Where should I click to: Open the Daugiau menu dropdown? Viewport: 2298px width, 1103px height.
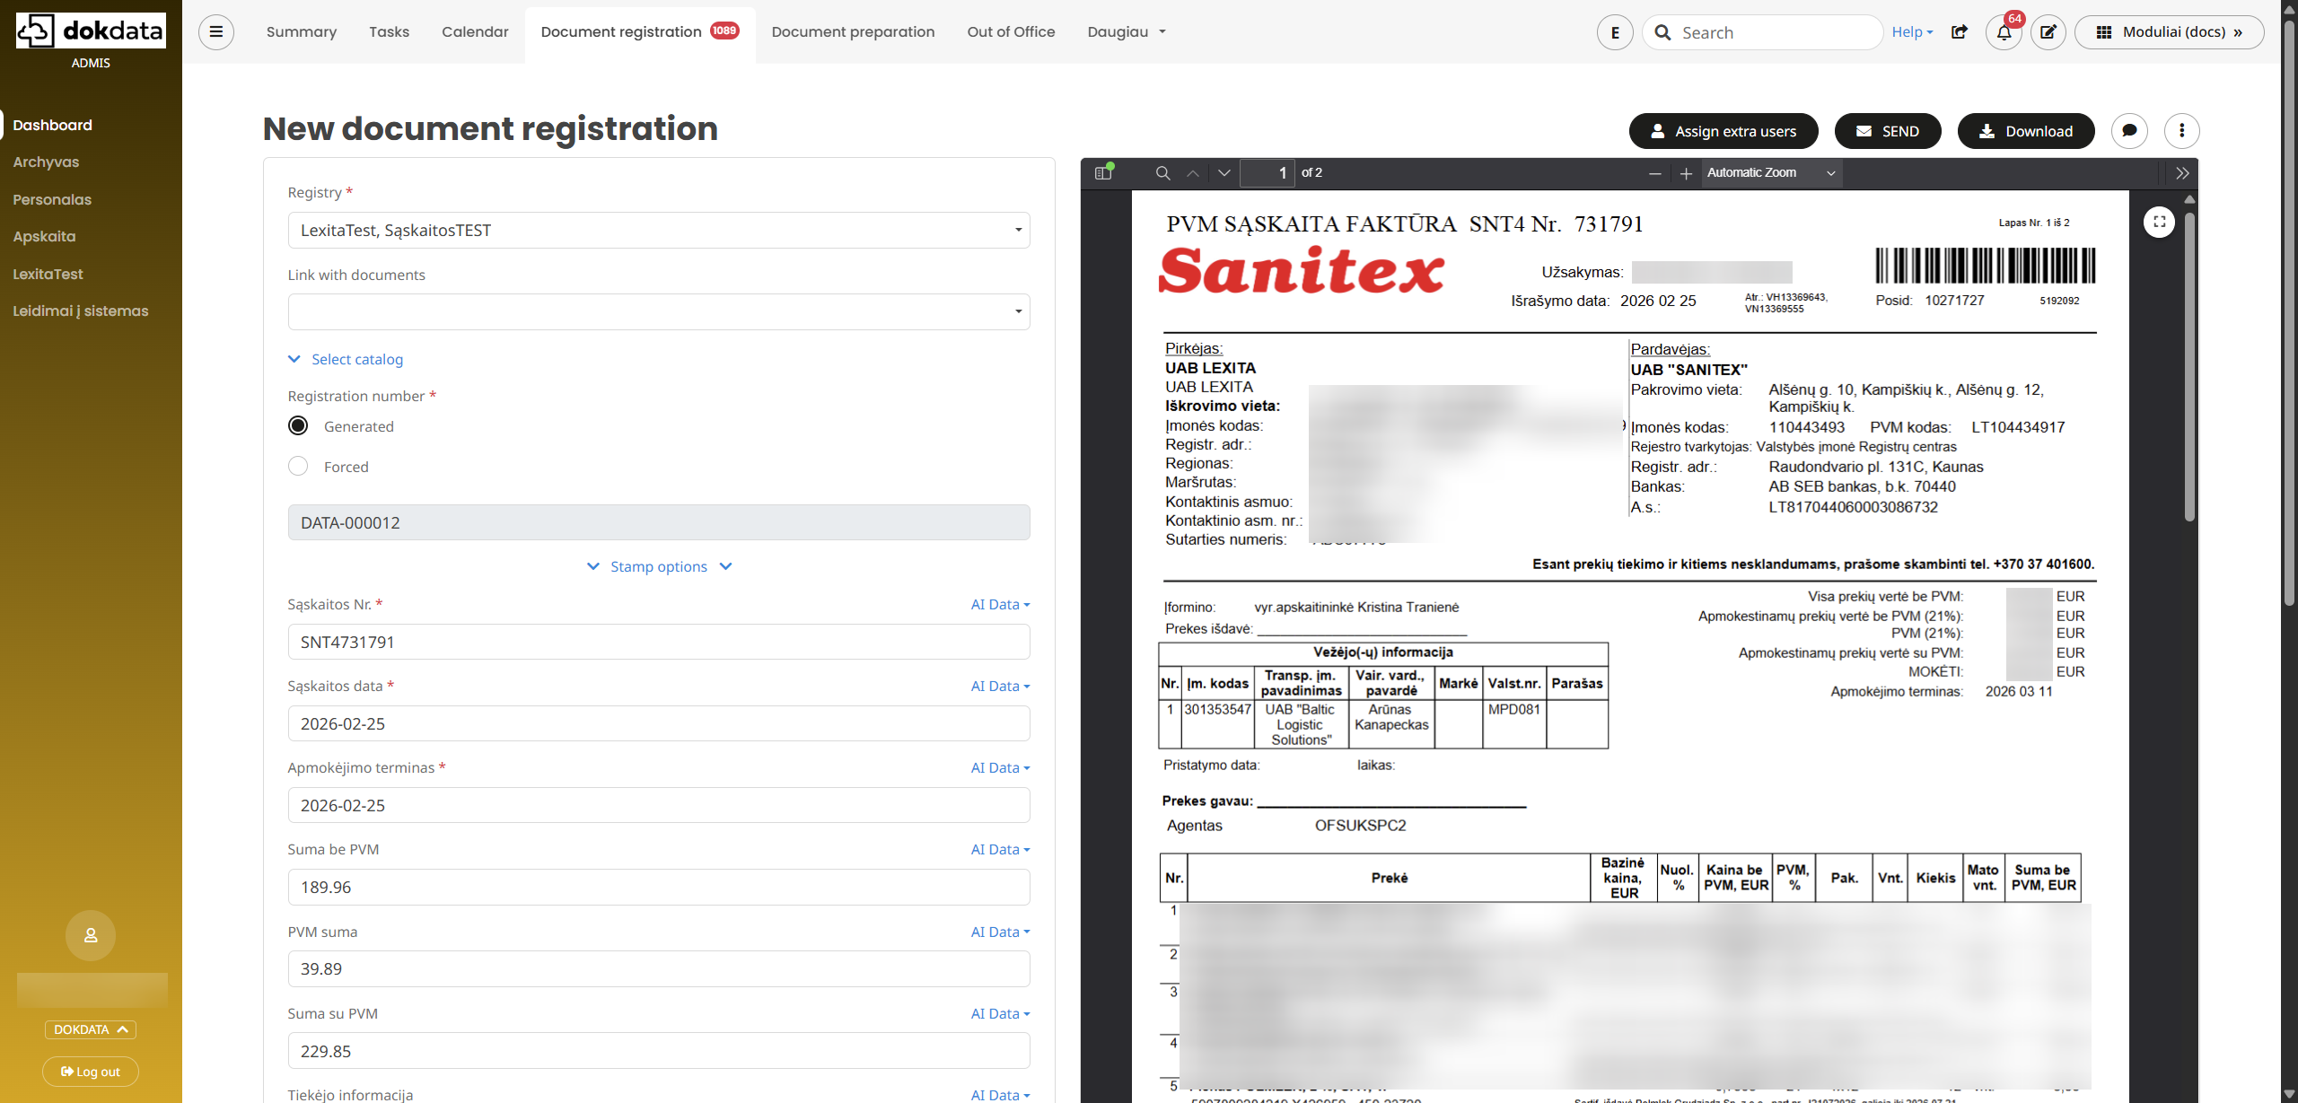[x=1127, y=32]
